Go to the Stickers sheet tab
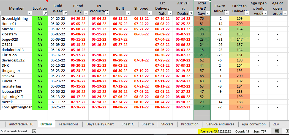This screenshot has width=289, height=135. (x=167, y=124)
